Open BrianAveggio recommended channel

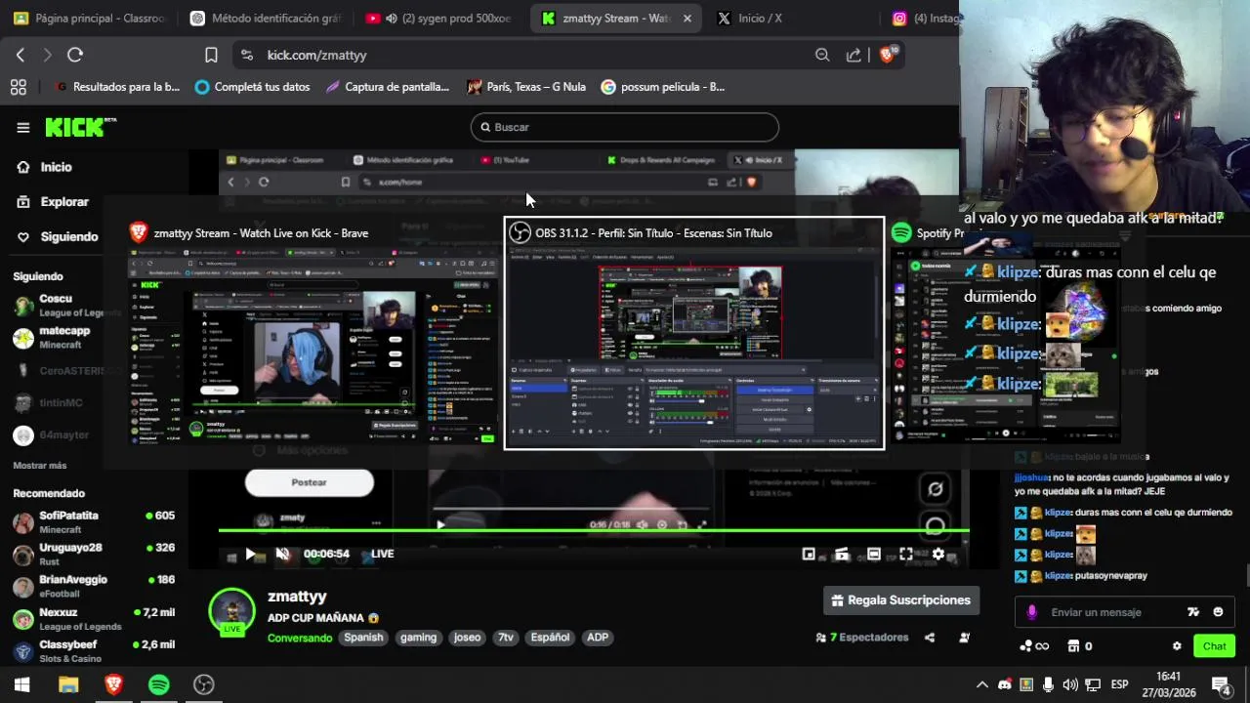[x=94, y=586]
